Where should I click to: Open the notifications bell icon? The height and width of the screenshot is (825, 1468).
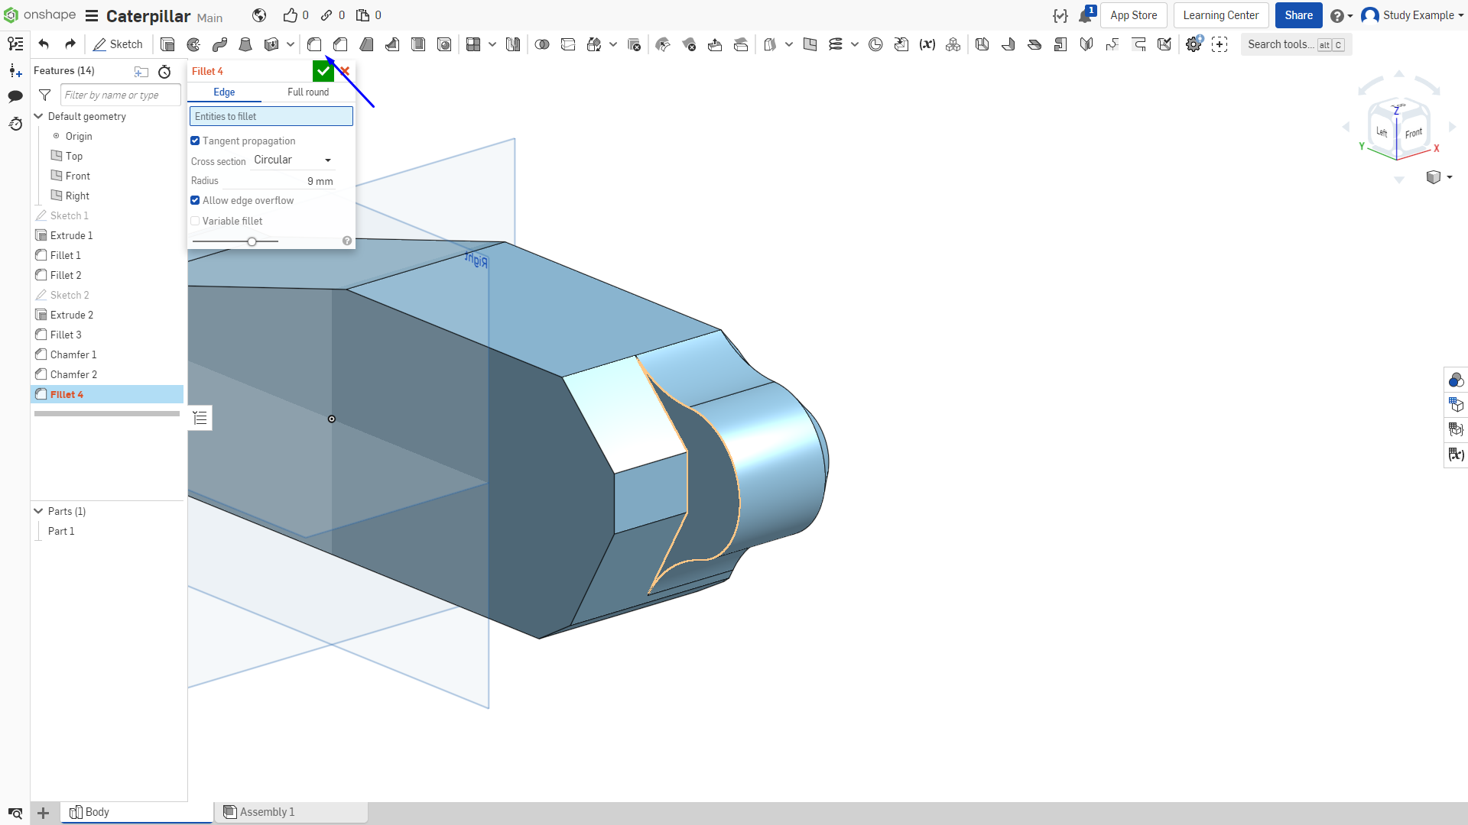(1086, 15)
